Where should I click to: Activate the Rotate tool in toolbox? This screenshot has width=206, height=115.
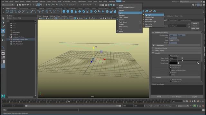3,35
